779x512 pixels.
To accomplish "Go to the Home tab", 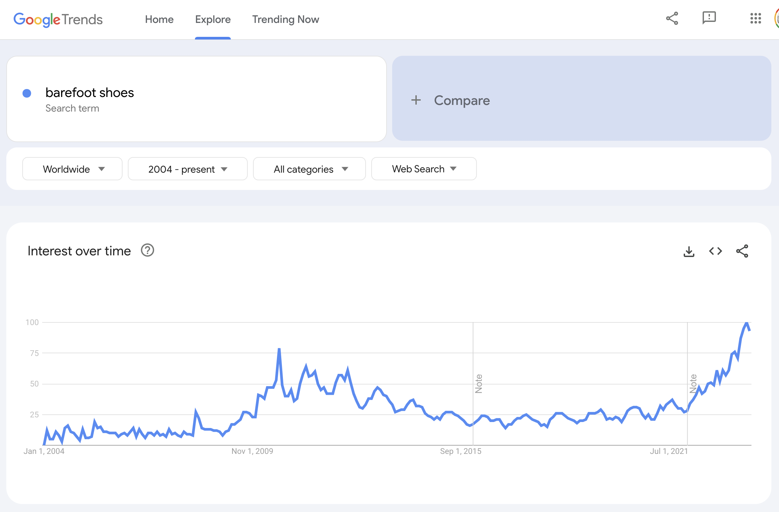I will pyautogui.click(x=159, y=20).
